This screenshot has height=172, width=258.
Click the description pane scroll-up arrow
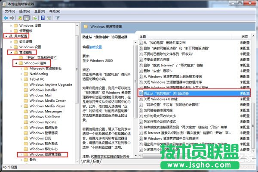pos(135,43)
